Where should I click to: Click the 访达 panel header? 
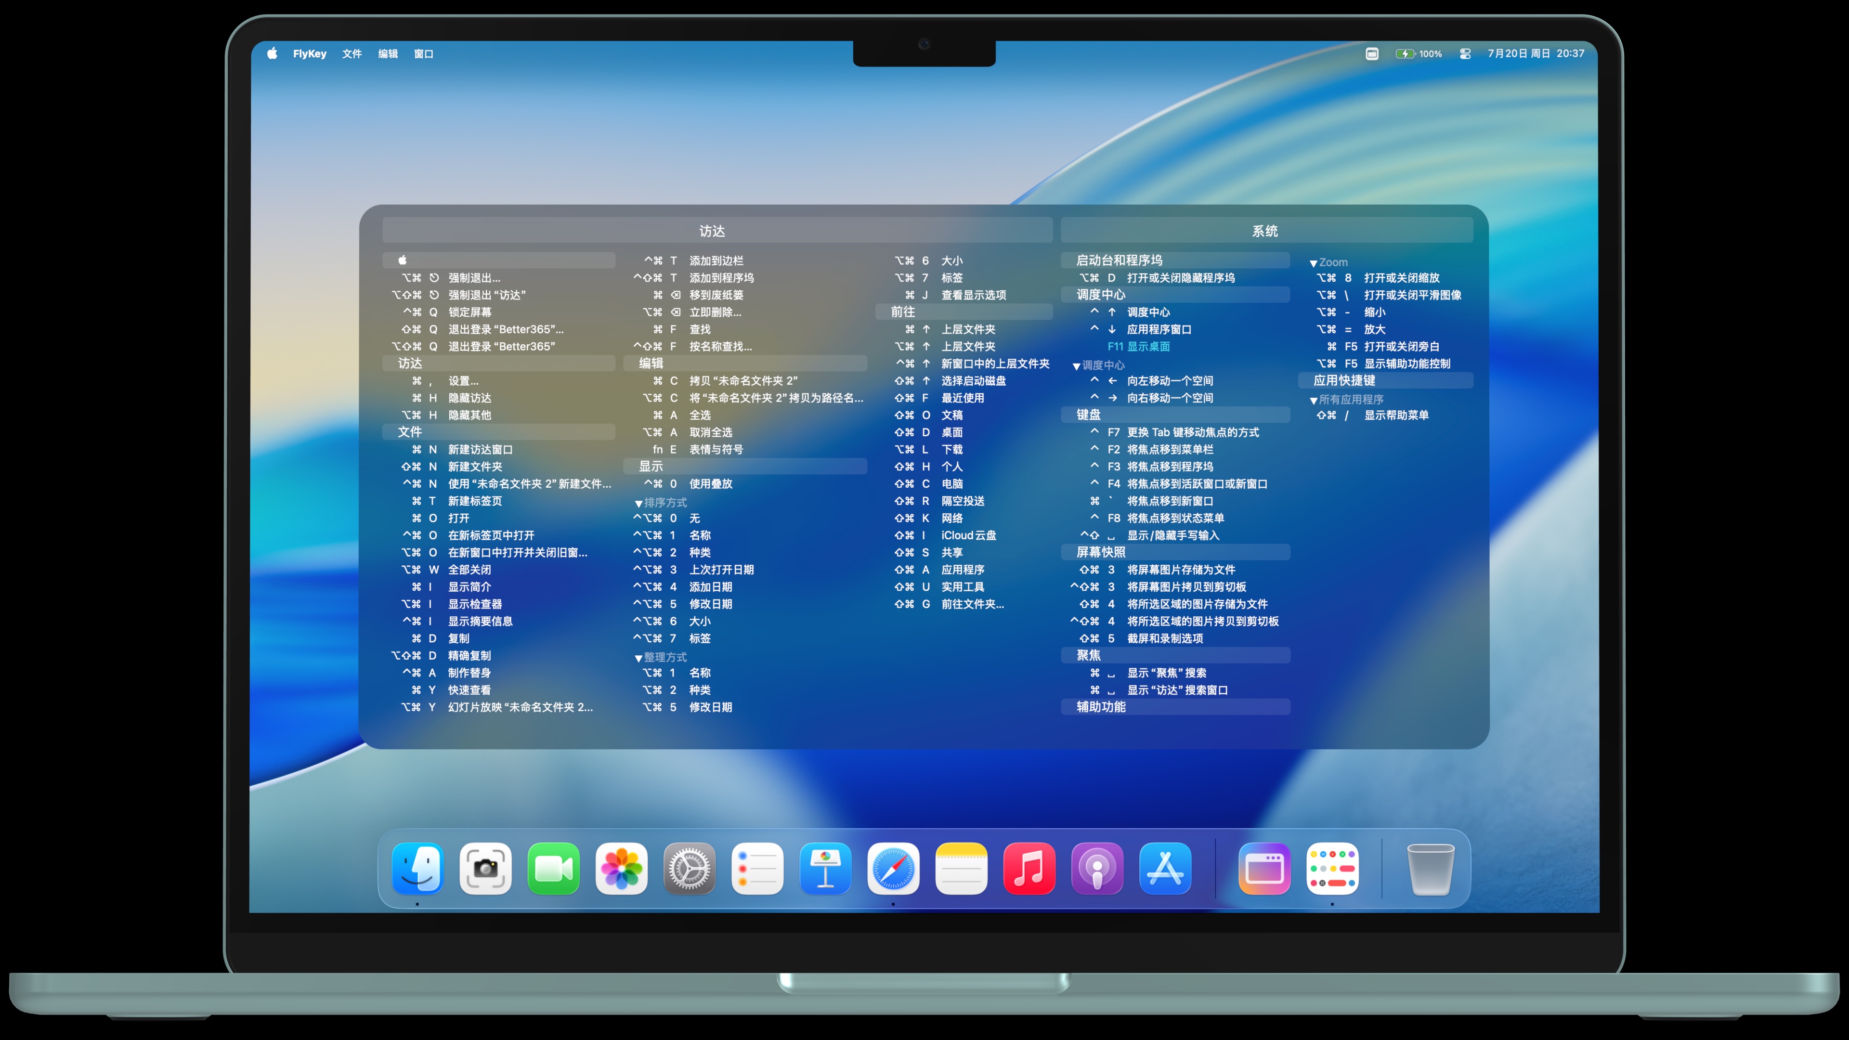[712, 231]
